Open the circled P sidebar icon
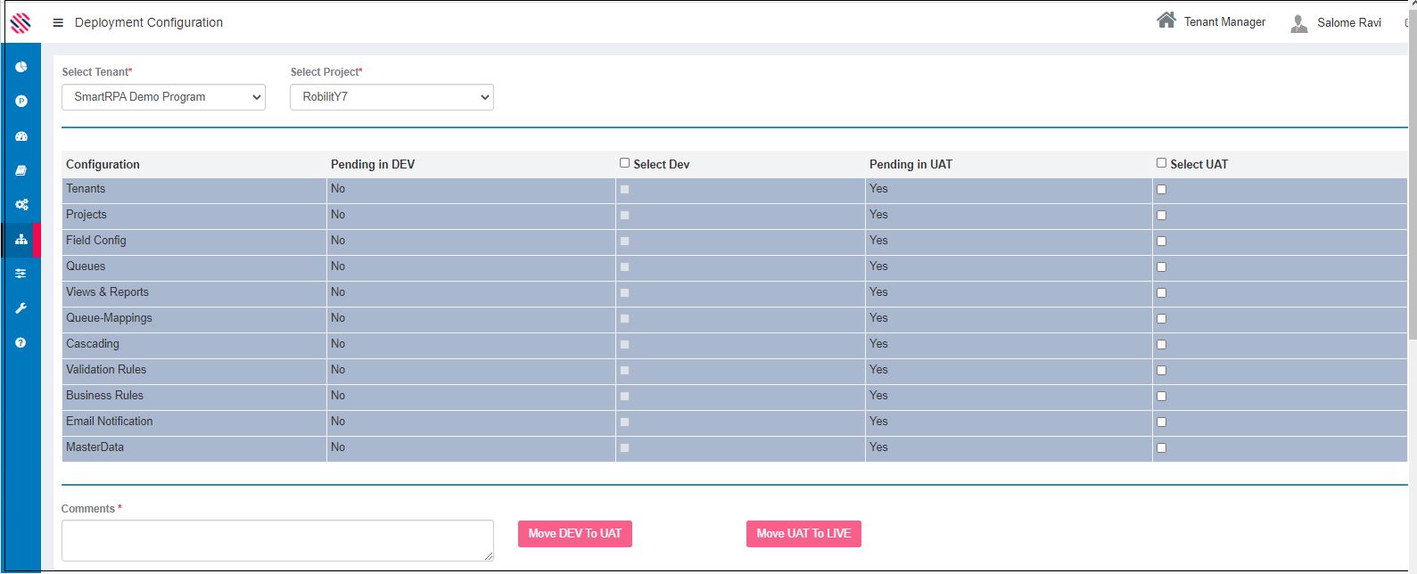Screen dimensions: 1417x574 (x=21, y=102)
